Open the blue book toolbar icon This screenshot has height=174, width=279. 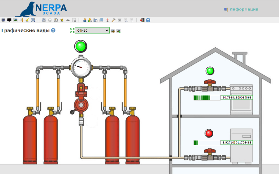[x=102, y=20]
